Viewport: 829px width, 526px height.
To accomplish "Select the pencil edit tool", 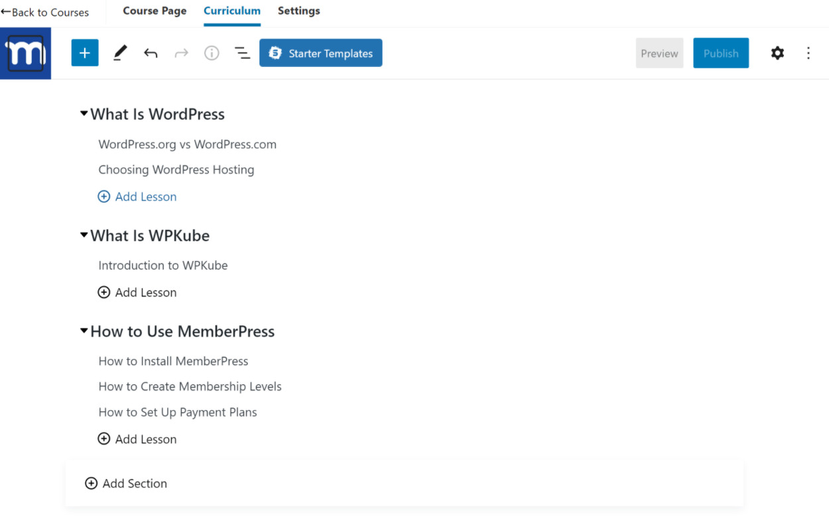I will click(120, 53).
